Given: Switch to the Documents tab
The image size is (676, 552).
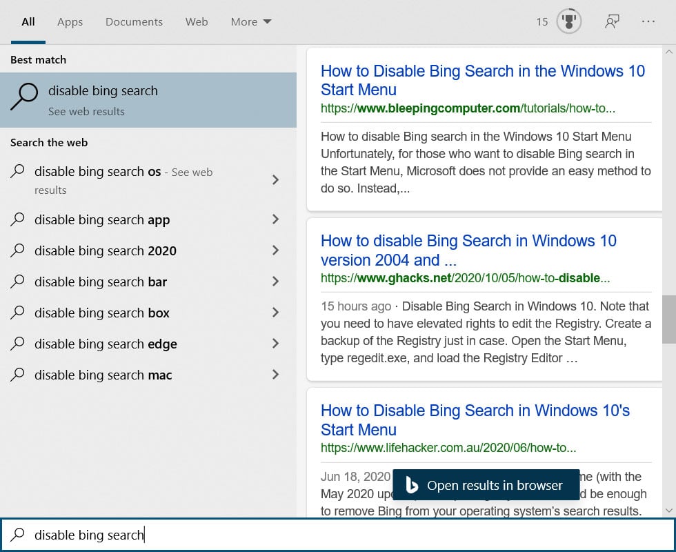Looking at the screenshot, I should [134, 22].
